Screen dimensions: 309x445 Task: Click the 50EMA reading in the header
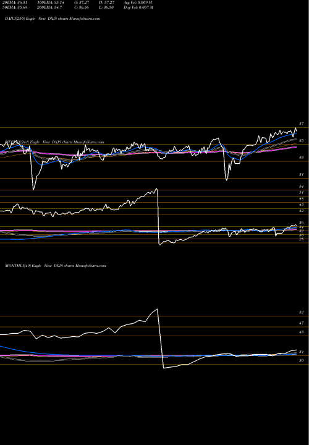[15, 7]
